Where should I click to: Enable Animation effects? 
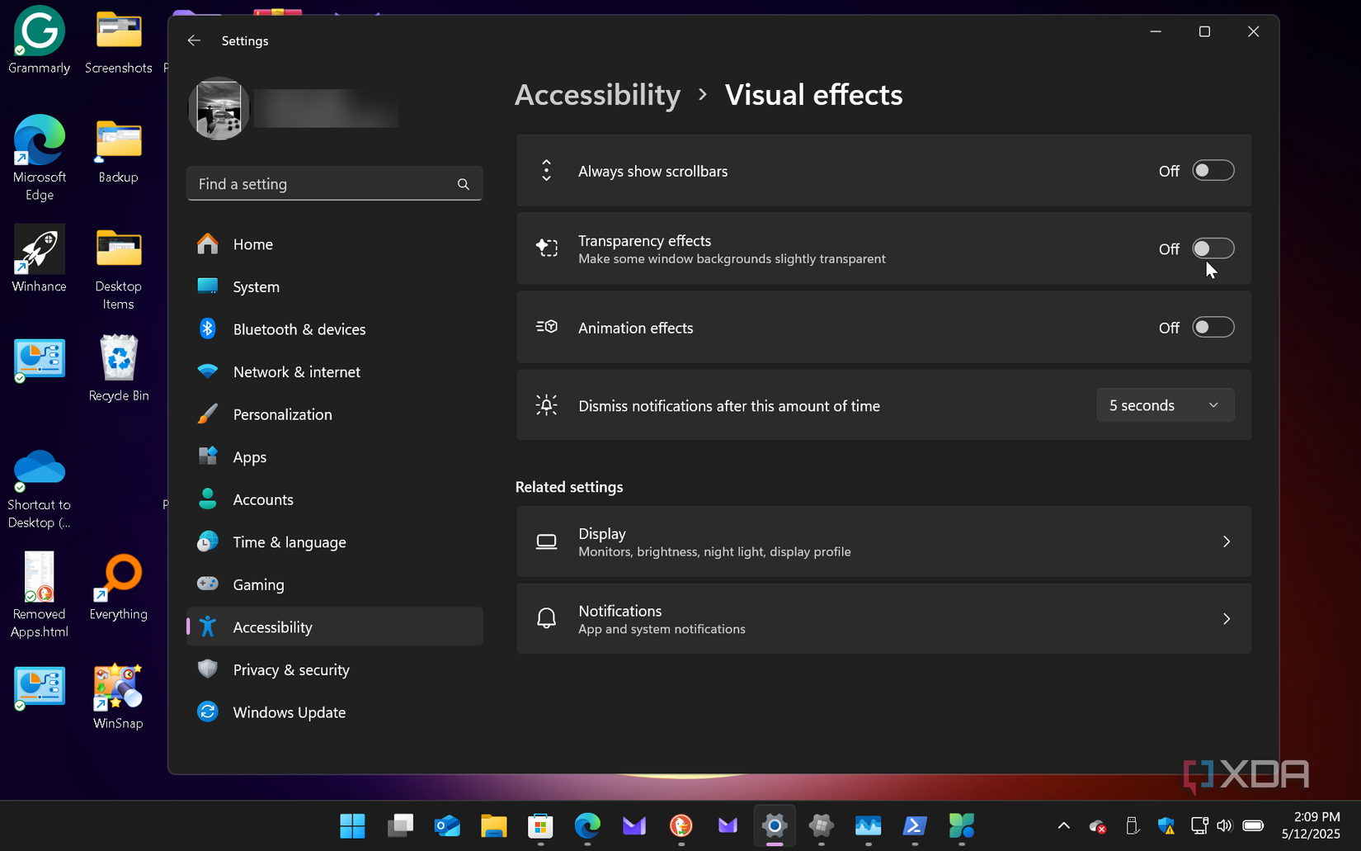(1213, 327)
